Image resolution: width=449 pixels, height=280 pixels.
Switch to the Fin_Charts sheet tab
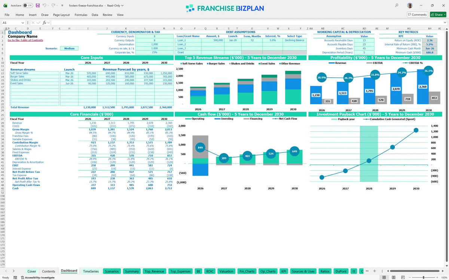tap(247, 271)
